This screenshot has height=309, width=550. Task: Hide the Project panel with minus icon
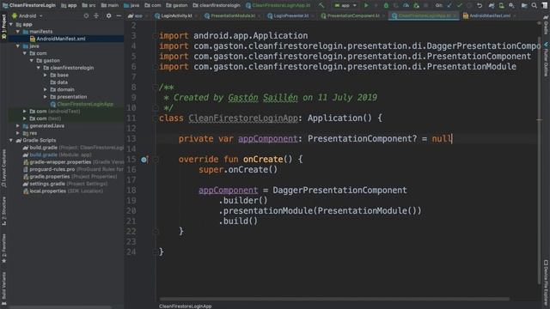tap(119, 15)
